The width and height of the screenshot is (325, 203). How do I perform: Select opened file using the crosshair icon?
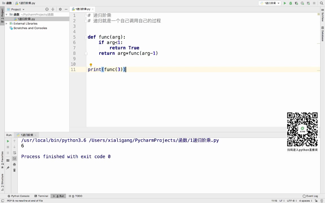47,9
